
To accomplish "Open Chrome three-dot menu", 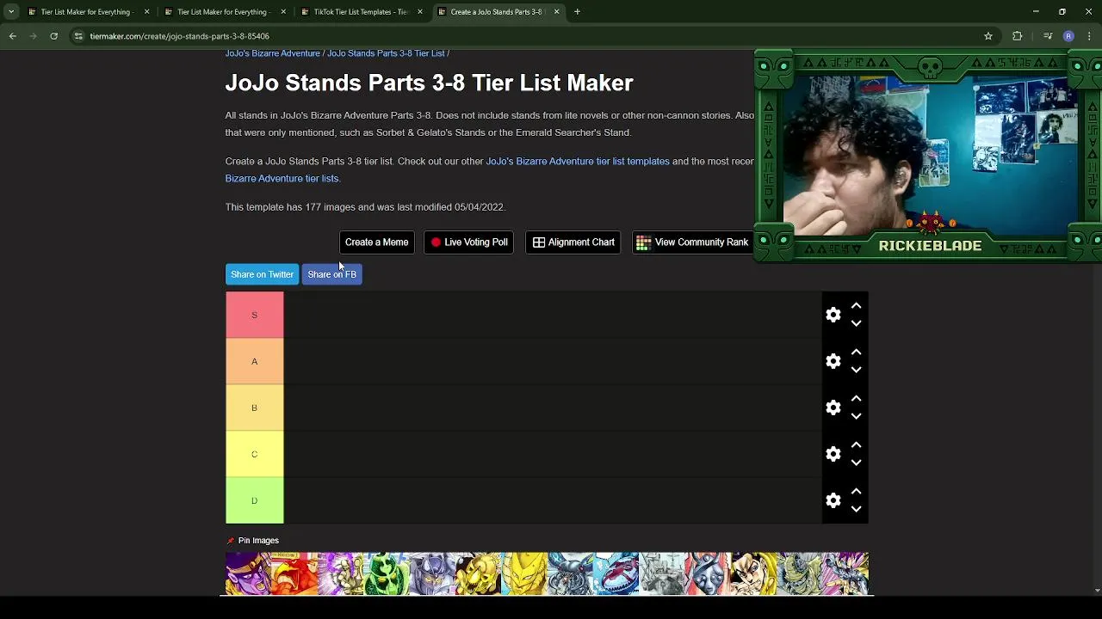I will pyautogui.click(x=1090, y=36).
